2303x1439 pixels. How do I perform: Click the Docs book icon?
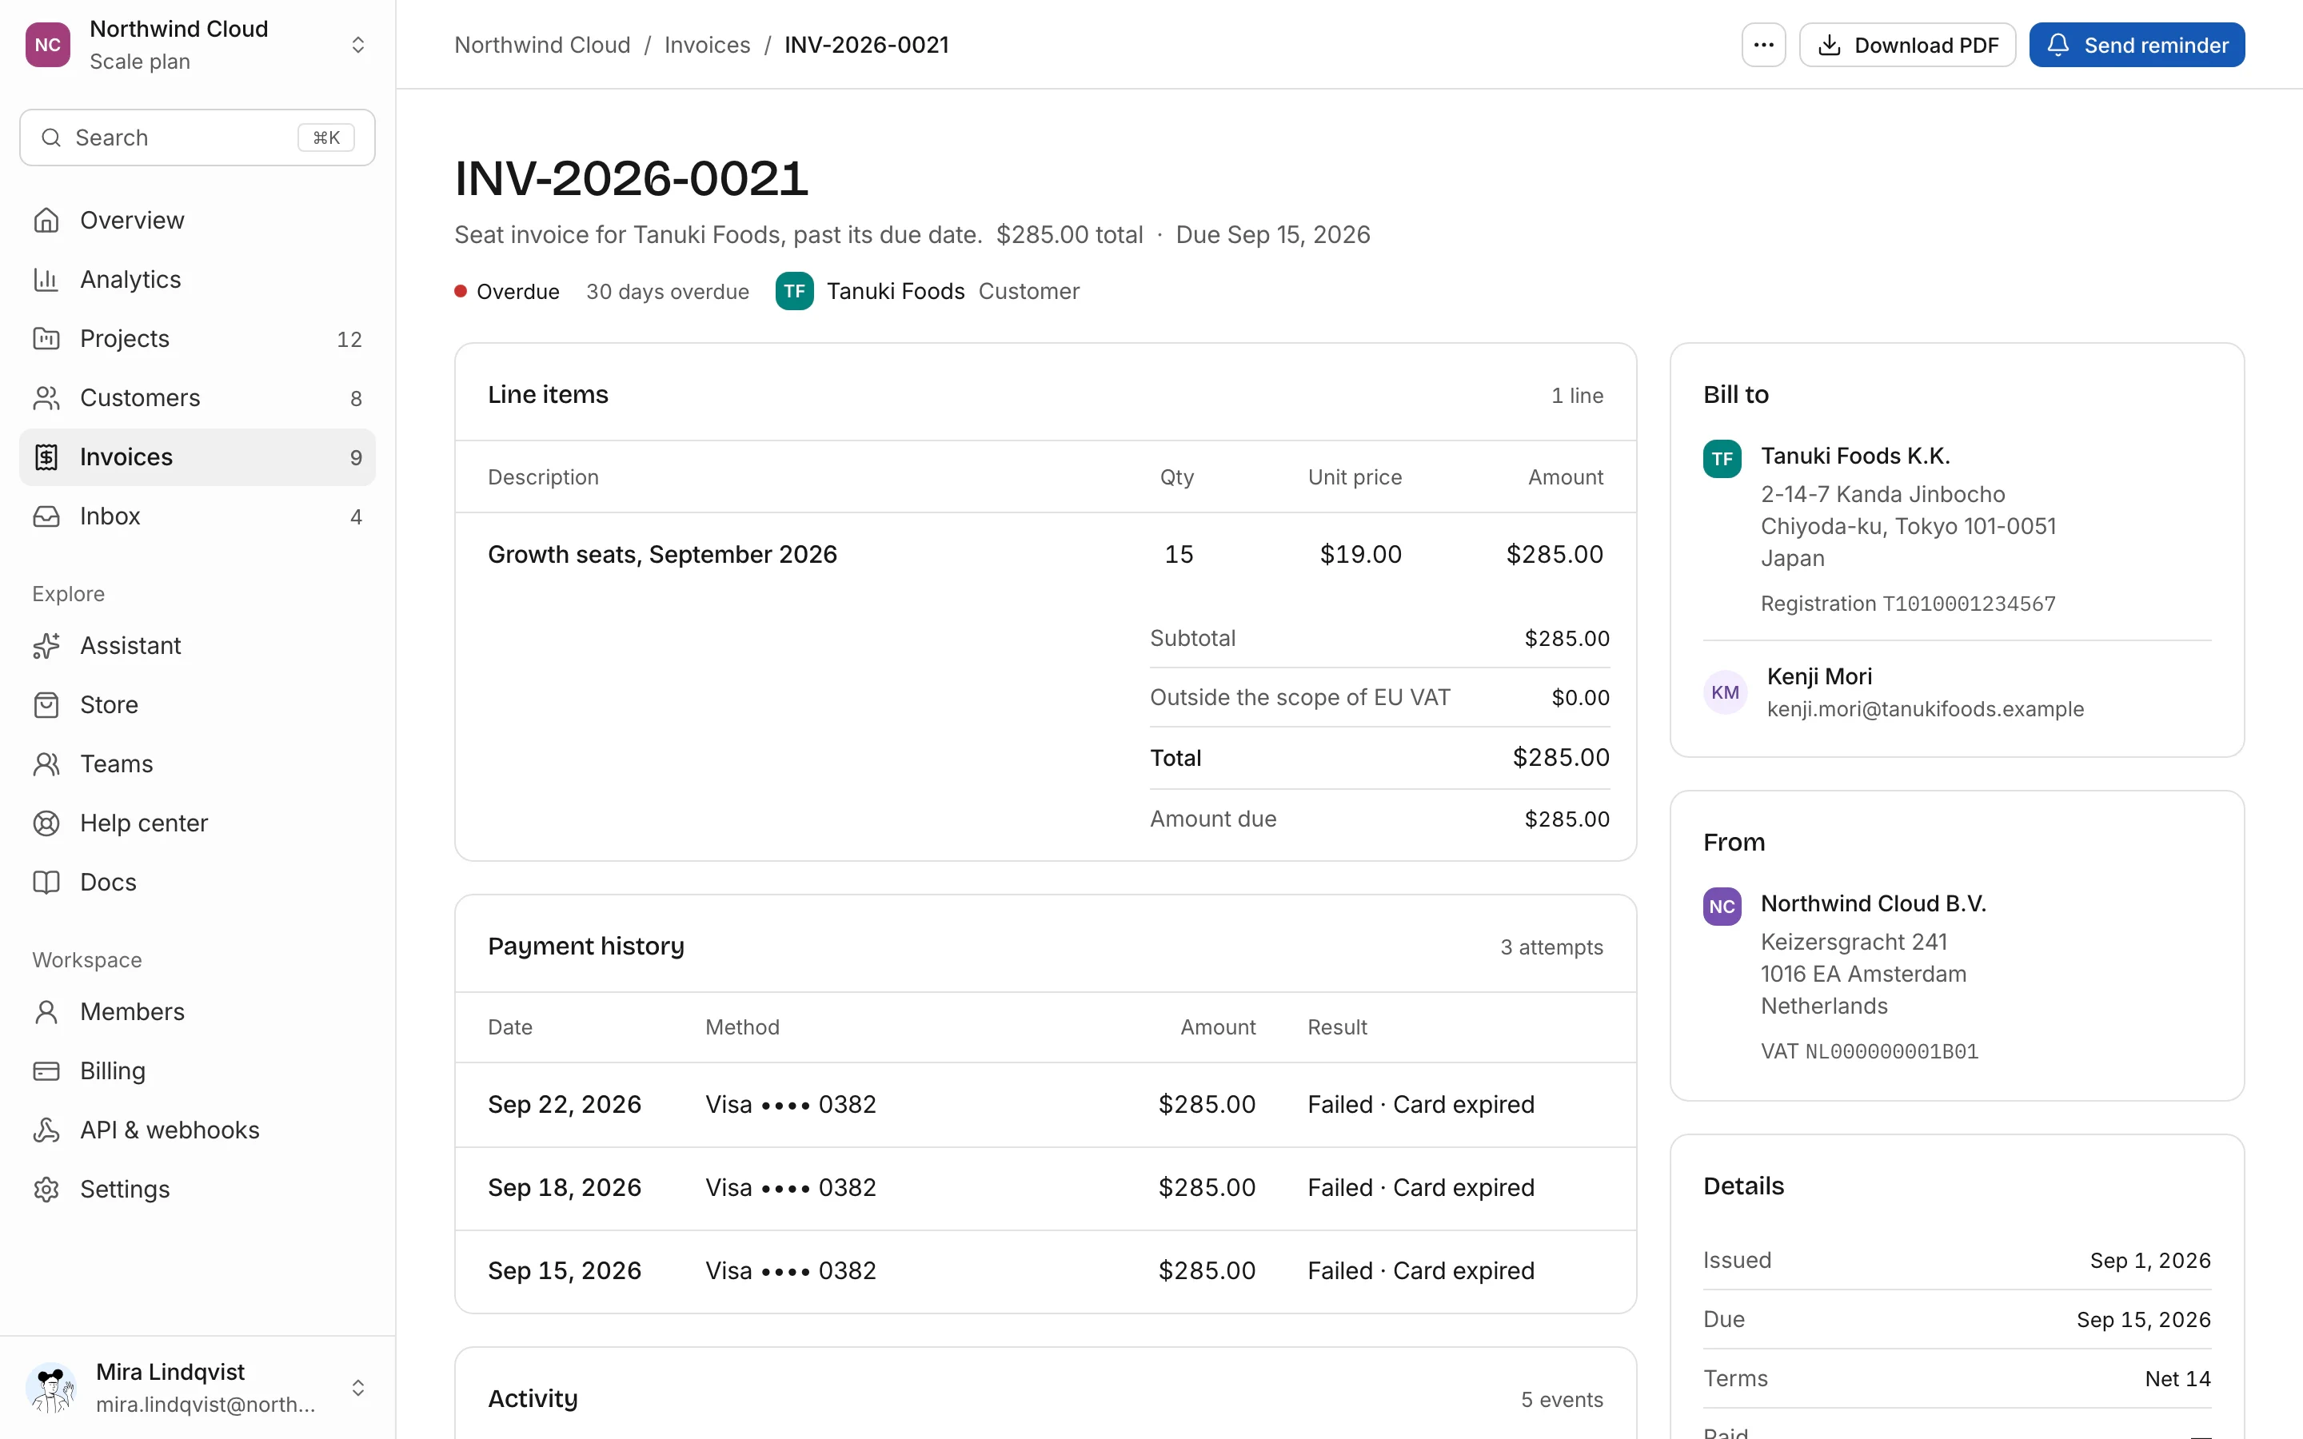point(46,883)
